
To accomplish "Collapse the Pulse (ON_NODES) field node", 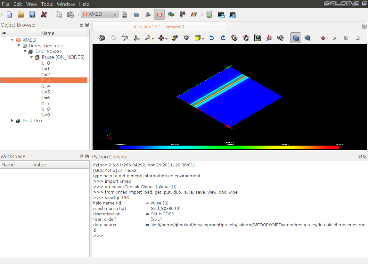I will point(31,57).
